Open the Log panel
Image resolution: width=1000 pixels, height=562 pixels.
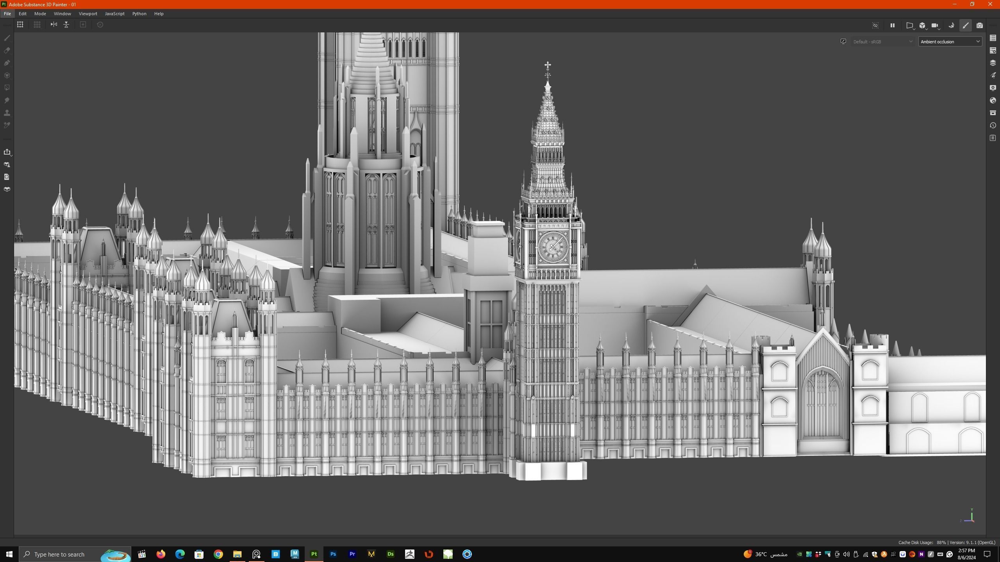pos(993,138)
